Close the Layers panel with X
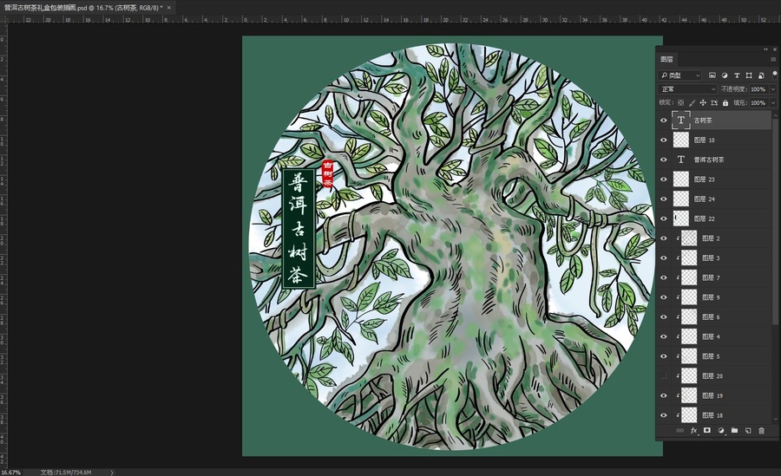This screenshot has width=781, height=476. pyautogui.click(x=775, y=49)
